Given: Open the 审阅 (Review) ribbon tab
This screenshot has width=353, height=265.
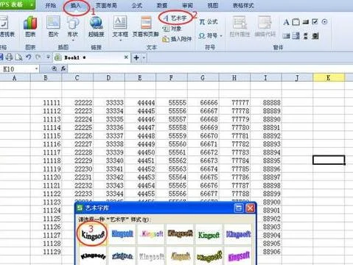Looking at the screenshot, I should 187,5.
